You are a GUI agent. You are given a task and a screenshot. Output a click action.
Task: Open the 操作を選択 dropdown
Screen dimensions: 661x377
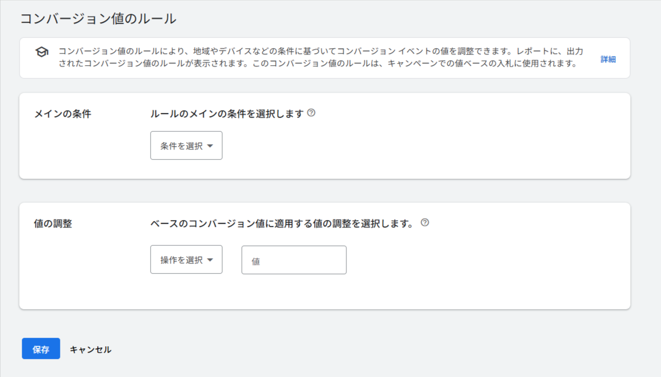pyautogui.click(x=186, y=260)
